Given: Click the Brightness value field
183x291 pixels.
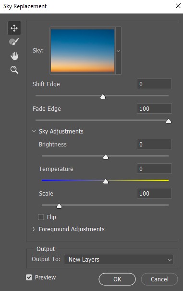Looking at the screenshot, I should tap(154, 144).
